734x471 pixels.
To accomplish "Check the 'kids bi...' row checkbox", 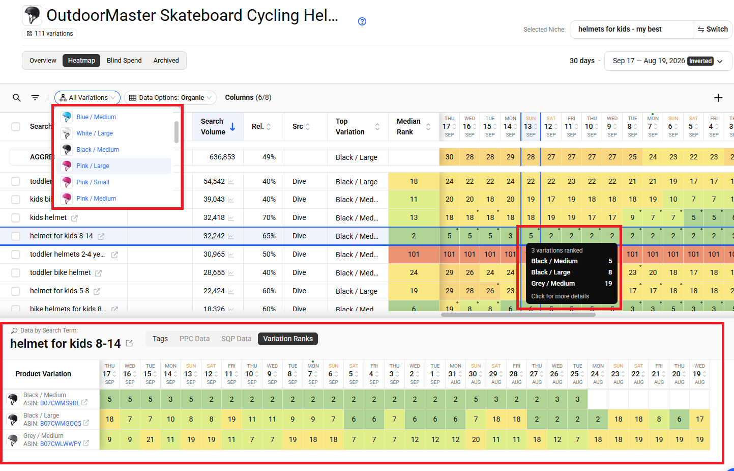I will pos(16,200).
